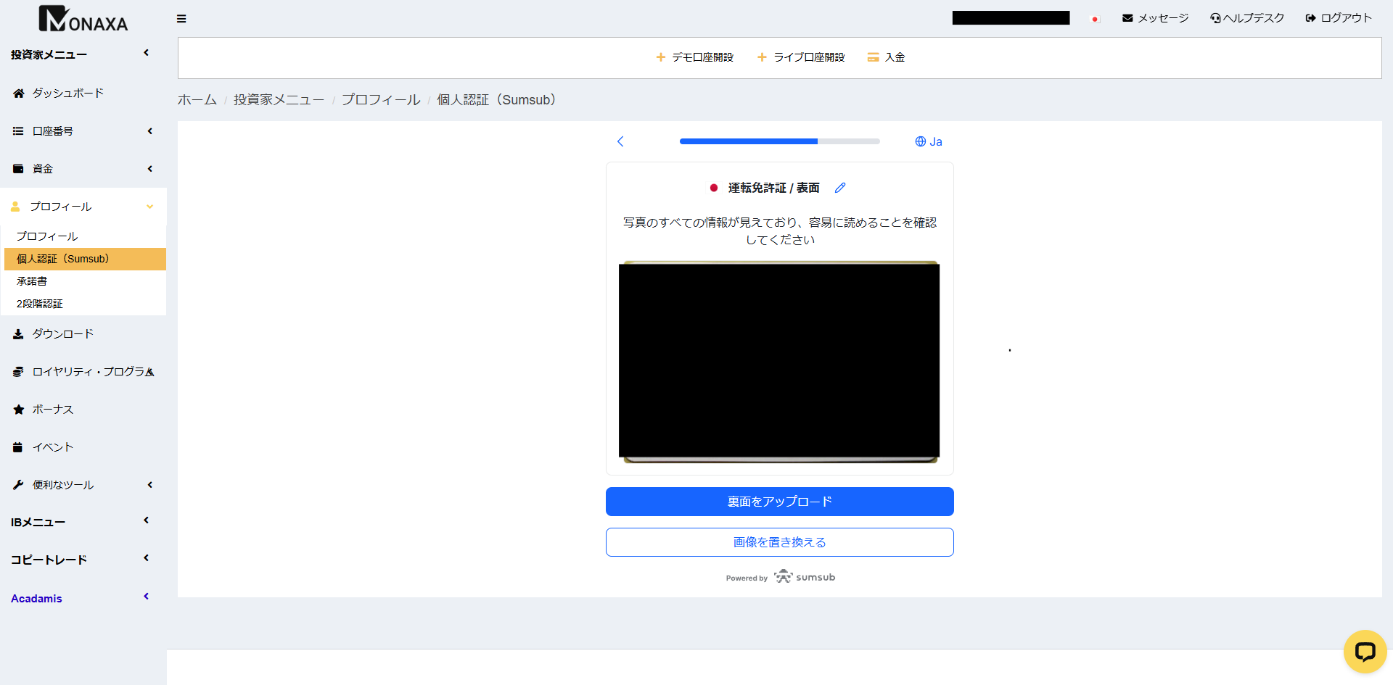1393x685 pixels.
Task: Open the Ja language selector
Action: point(929,141)
